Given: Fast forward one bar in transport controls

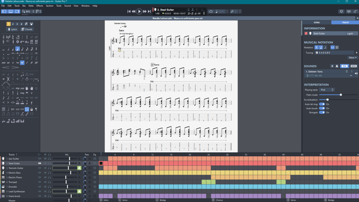Looking at the screenshot, I should 145,11.
